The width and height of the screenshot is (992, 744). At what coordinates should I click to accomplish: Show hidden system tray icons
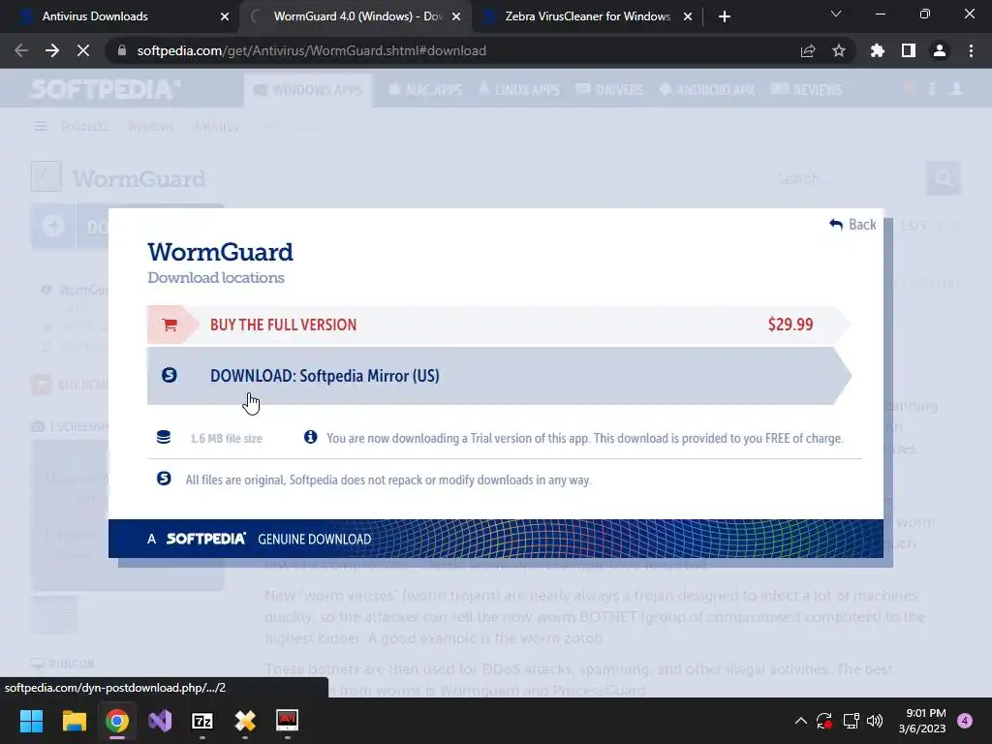tap(800, 721)
